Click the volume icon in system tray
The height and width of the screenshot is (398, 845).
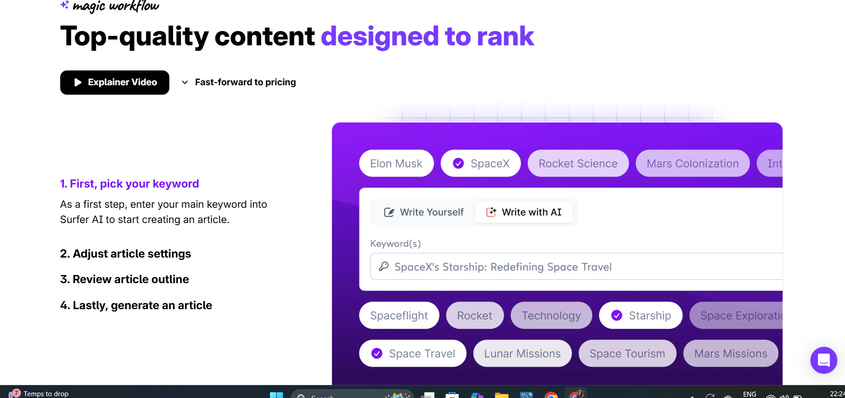tap(784, 396)
